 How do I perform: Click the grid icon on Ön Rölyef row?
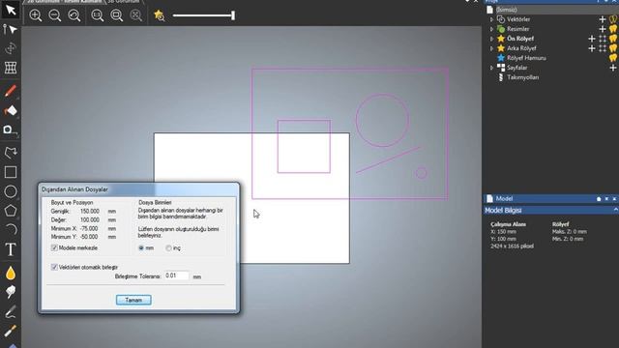603,39
